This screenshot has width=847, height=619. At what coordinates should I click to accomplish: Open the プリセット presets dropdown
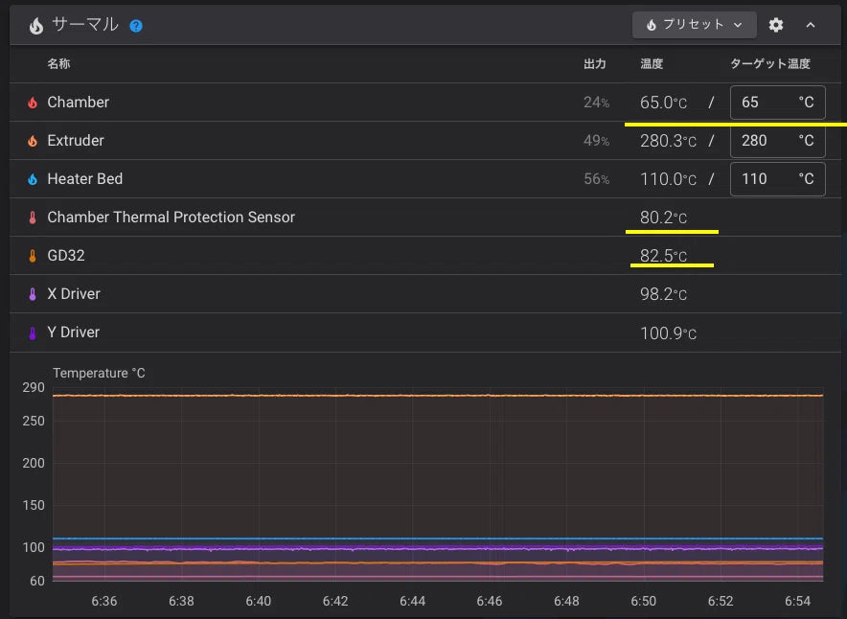tap(694, 25)
